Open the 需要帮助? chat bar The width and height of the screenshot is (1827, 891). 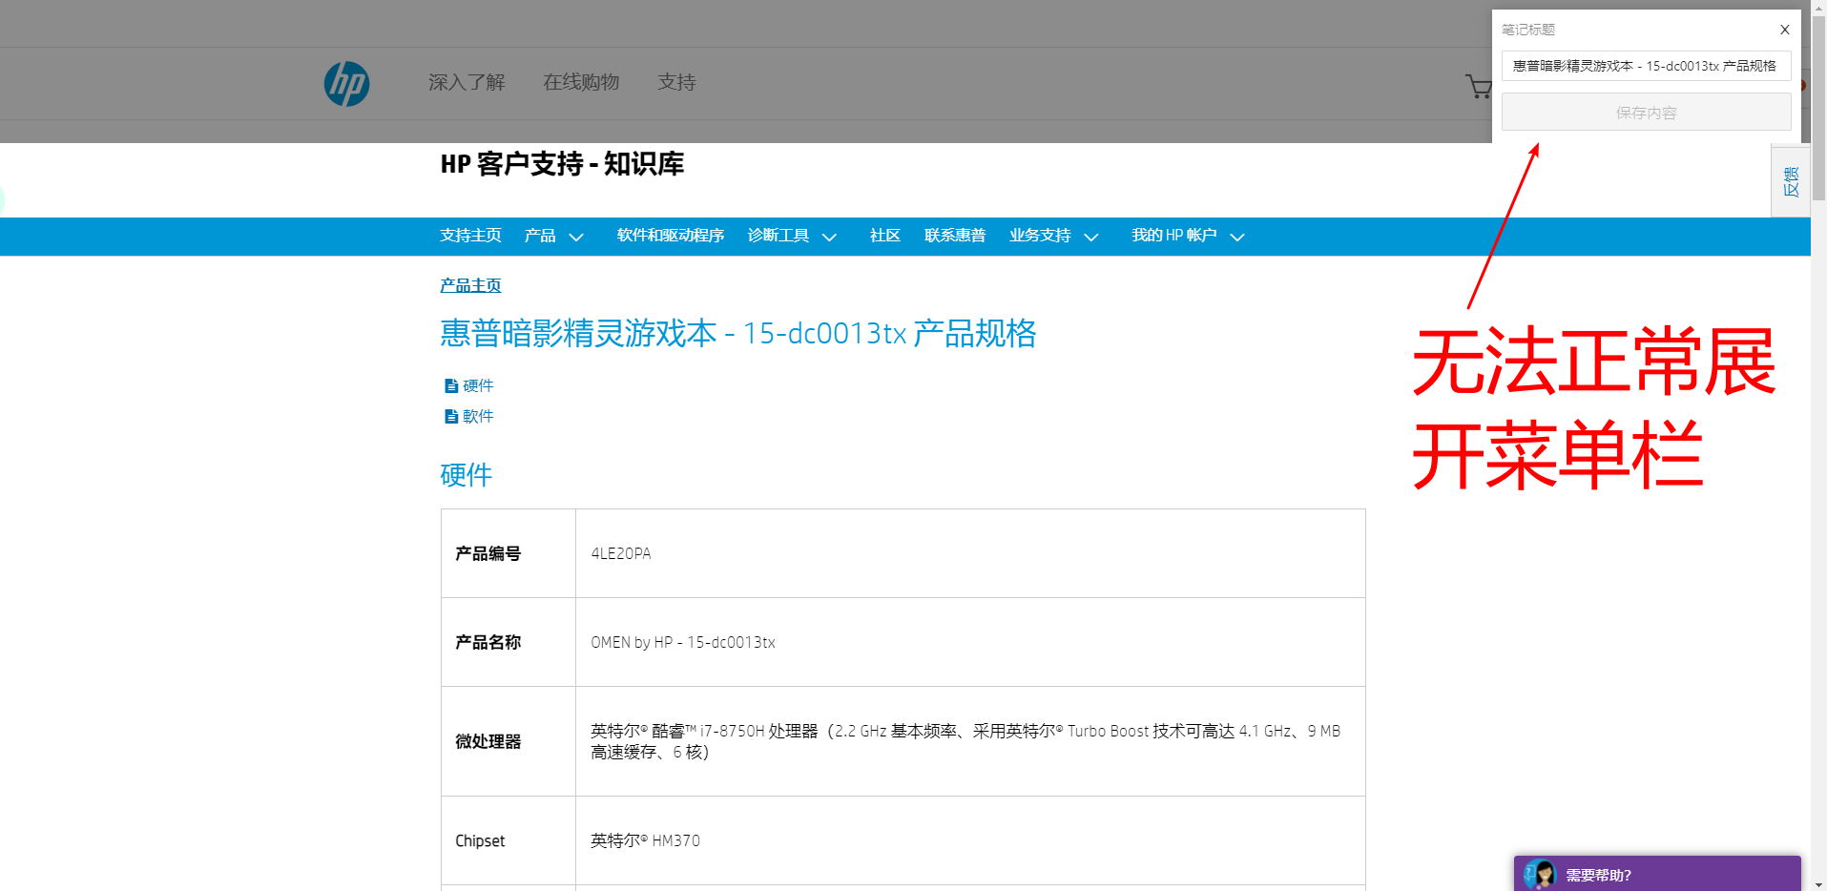click(x=1657, y=874)
